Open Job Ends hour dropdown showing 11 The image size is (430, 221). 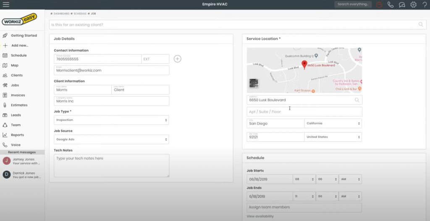point(304,196)
